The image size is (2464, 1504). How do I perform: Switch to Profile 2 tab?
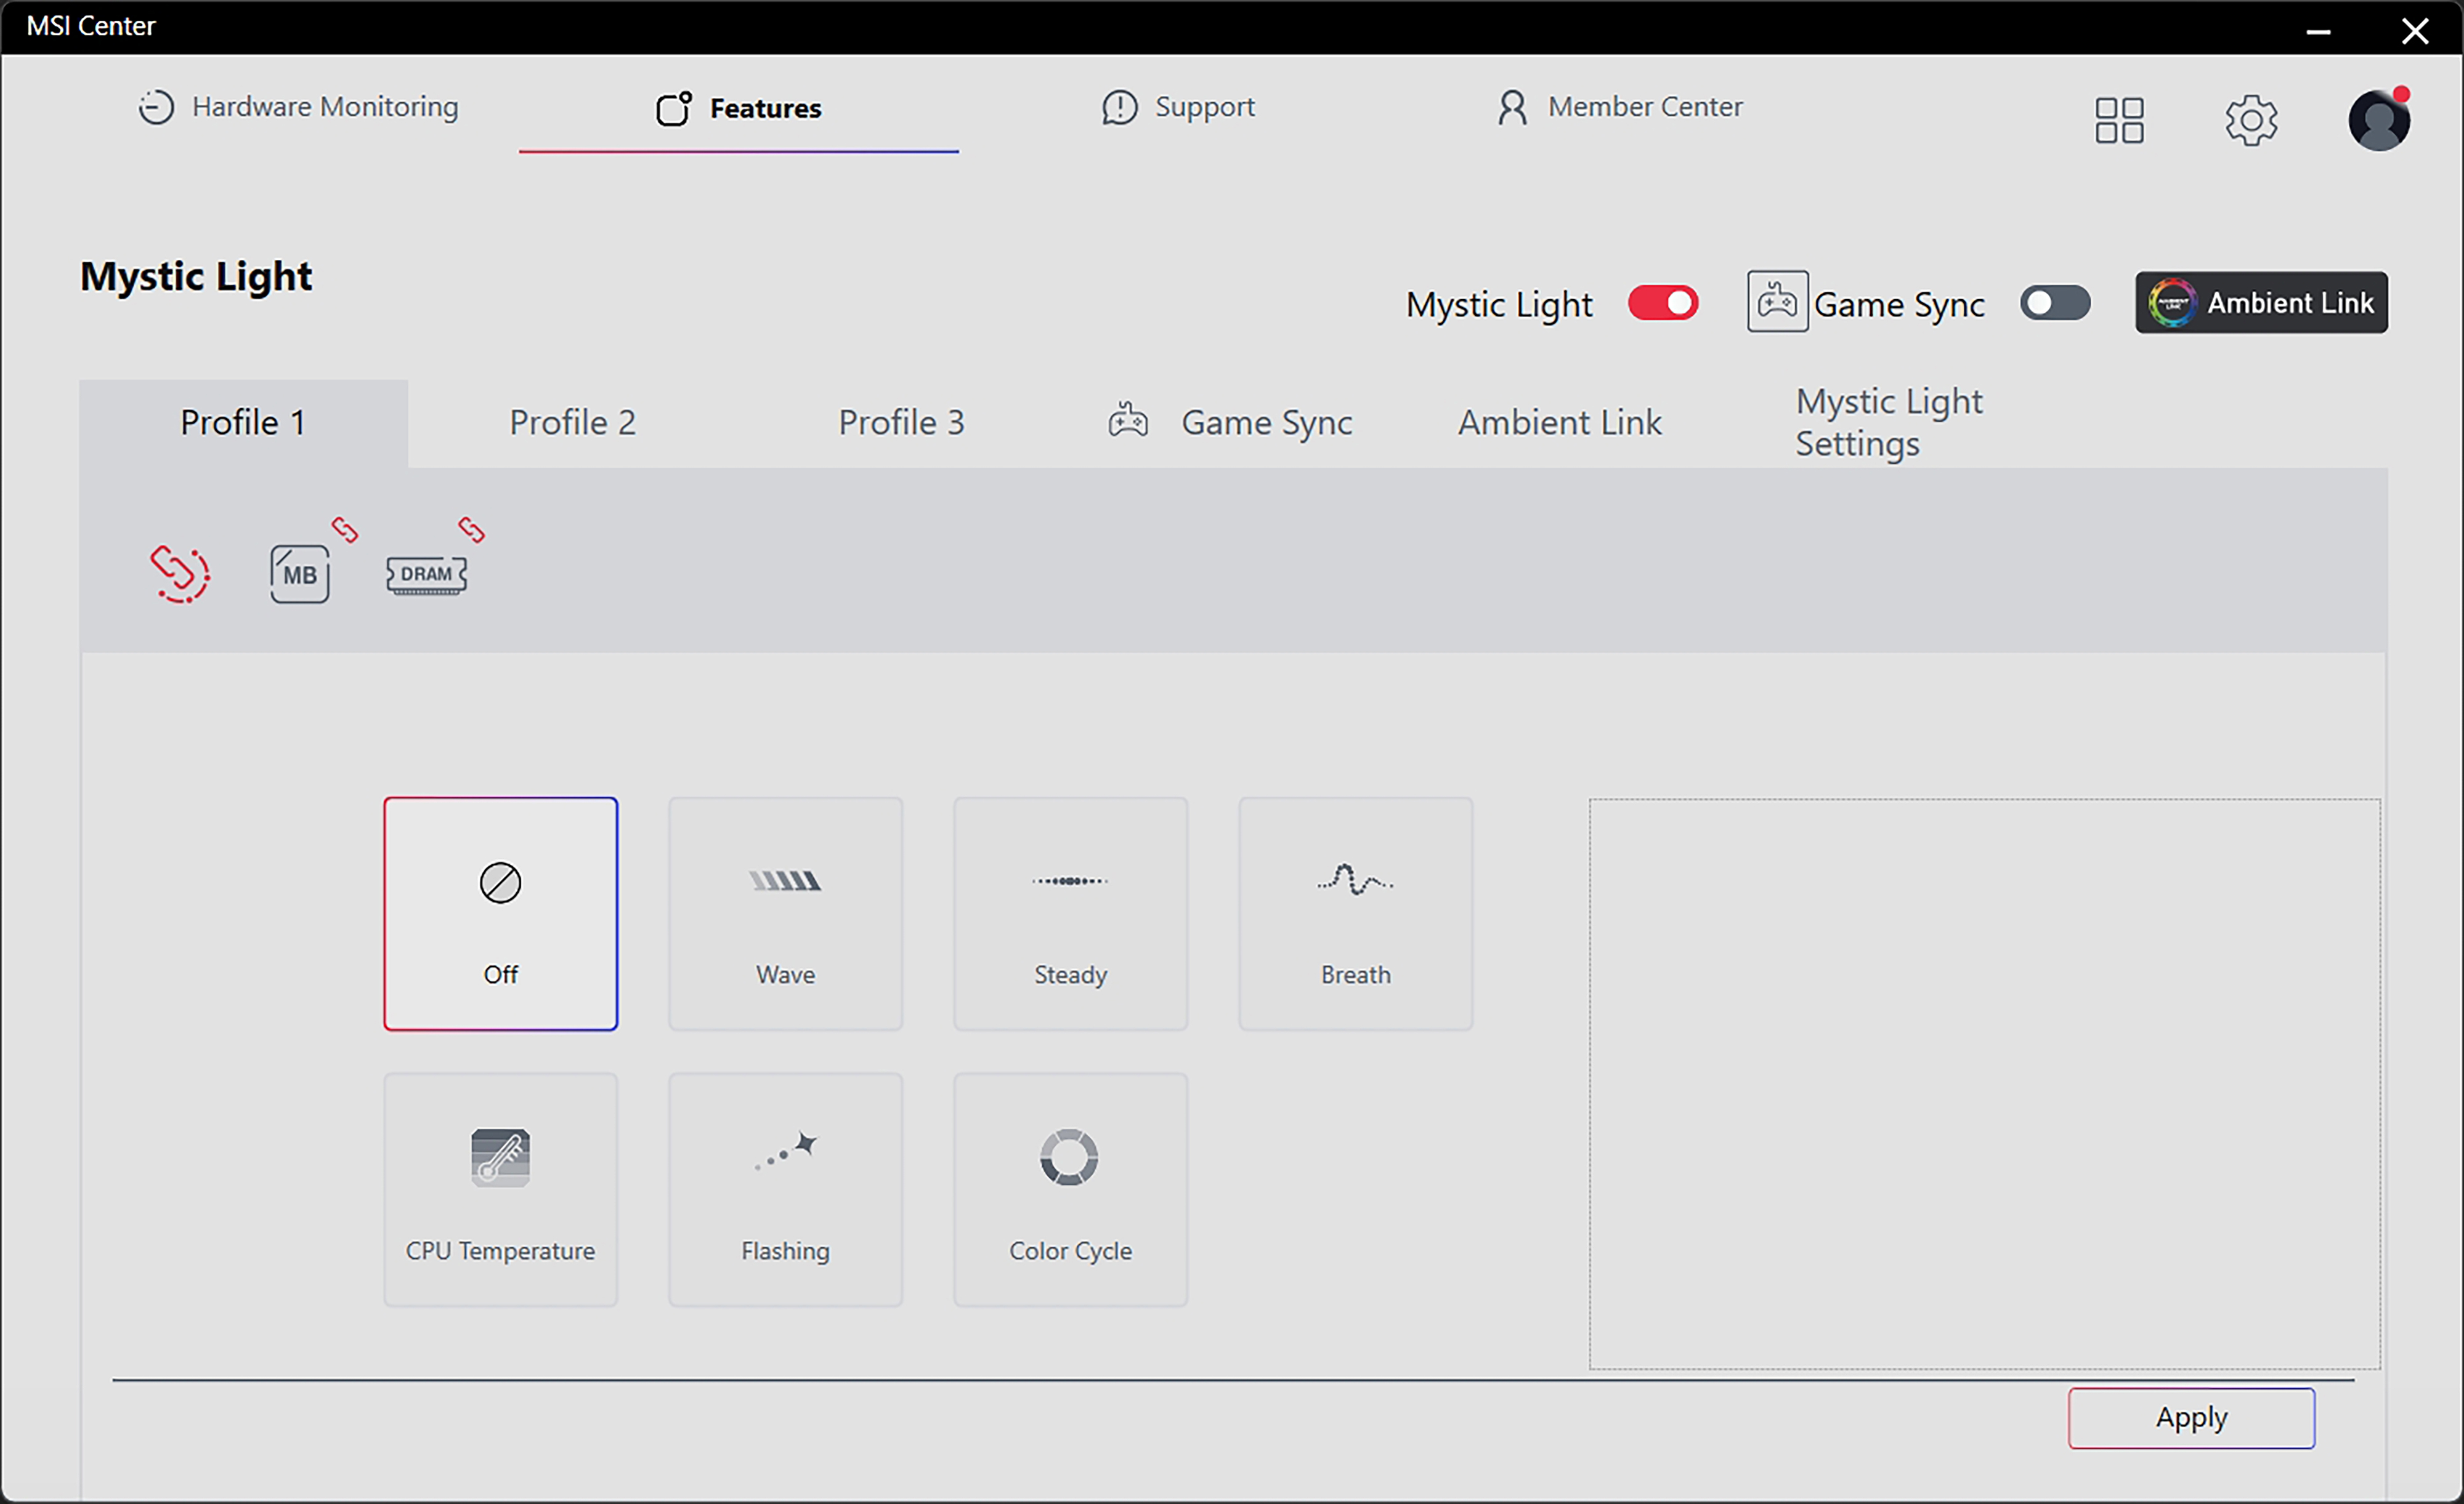pyautogui.click(x=572, y=423)
